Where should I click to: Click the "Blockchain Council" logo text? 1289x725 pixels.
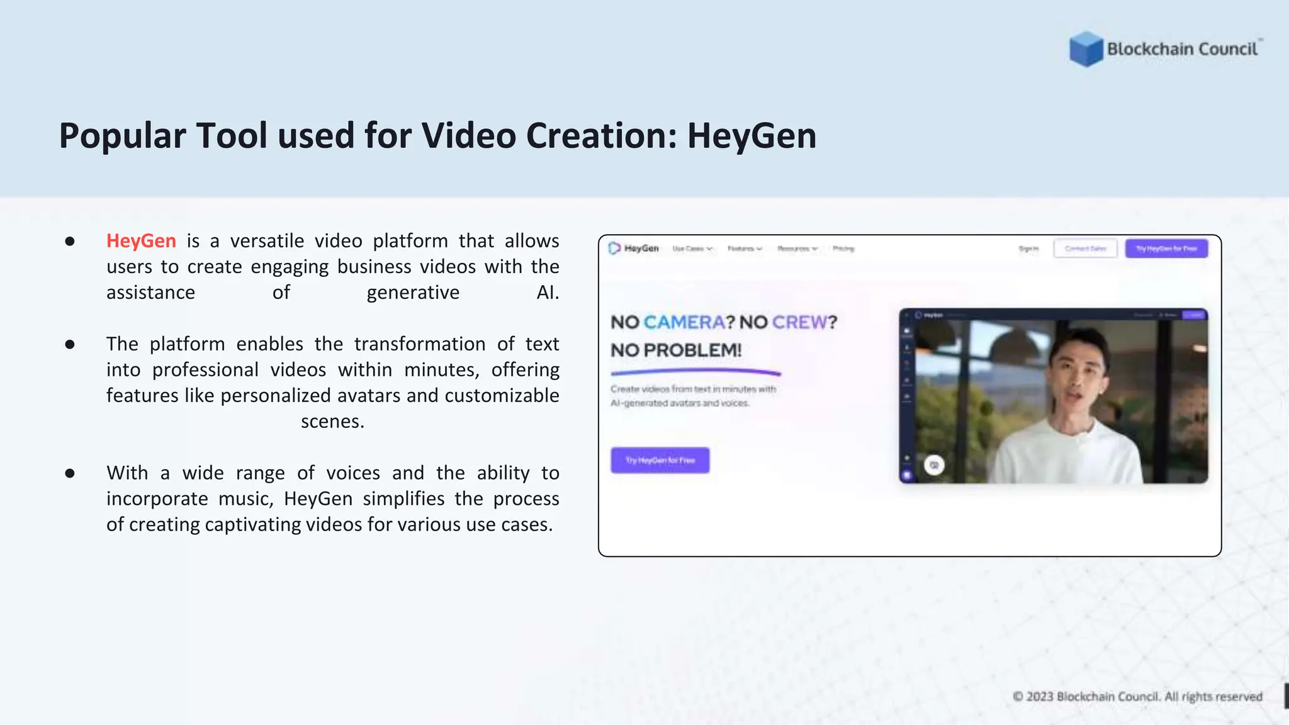coord(1182,49)
